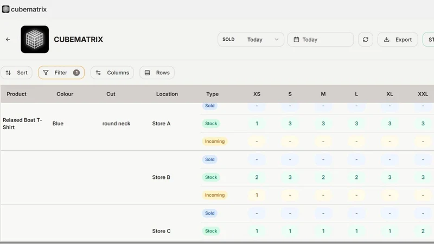This screenshot has height=244, width=434.
Task: Click the M column header
Action: click(323, 94)
